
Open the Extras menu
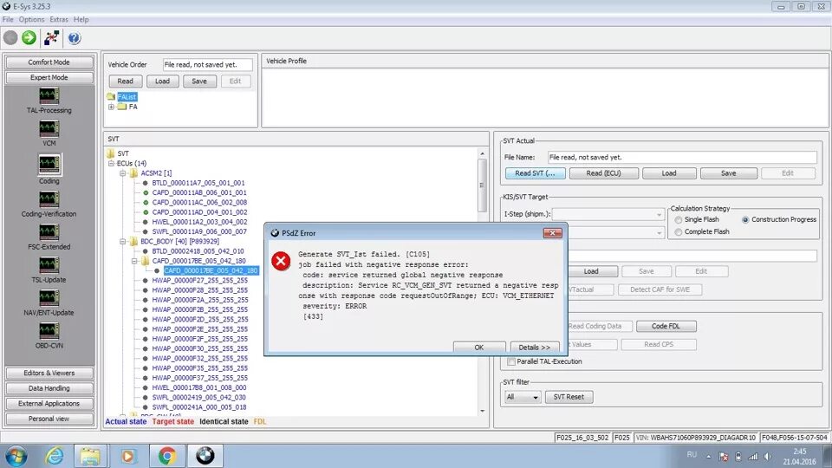(59, 20)
